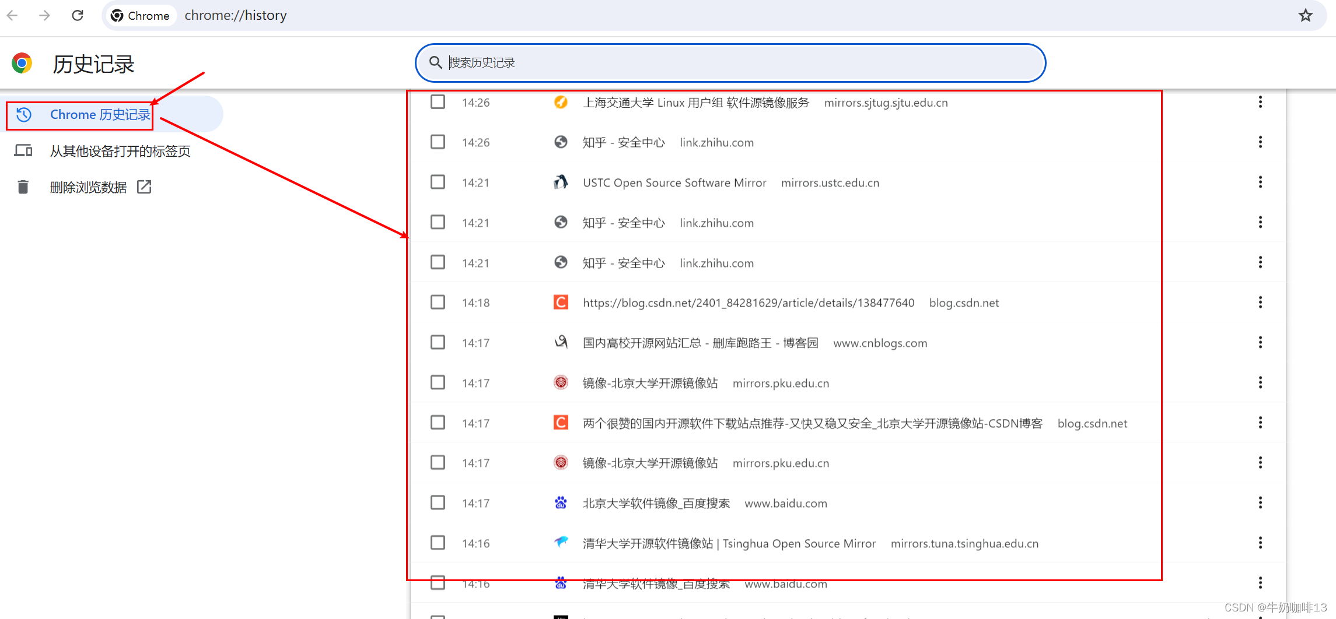Screen dimensions: 1336x619
Task: Click the cnblogs favicon for 国内高校开源网站汇总
Action: pos(561,342)
